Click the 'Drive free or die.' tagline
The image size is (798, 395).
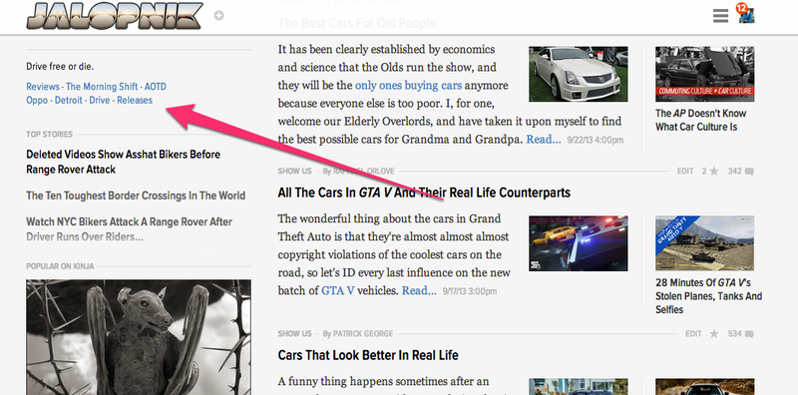coord(60,67)
